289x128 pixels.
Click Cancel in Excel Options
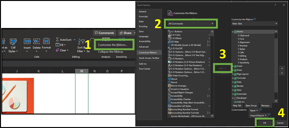[x=280, y=123]
